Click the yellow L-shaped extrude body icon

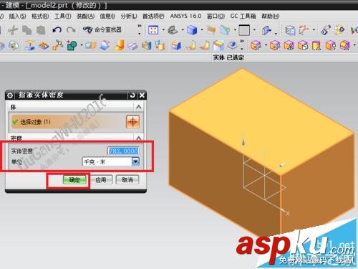coord(120,45)
